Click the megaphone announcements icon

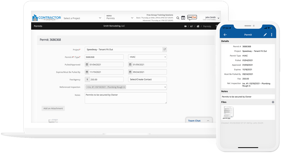[192, 26]
